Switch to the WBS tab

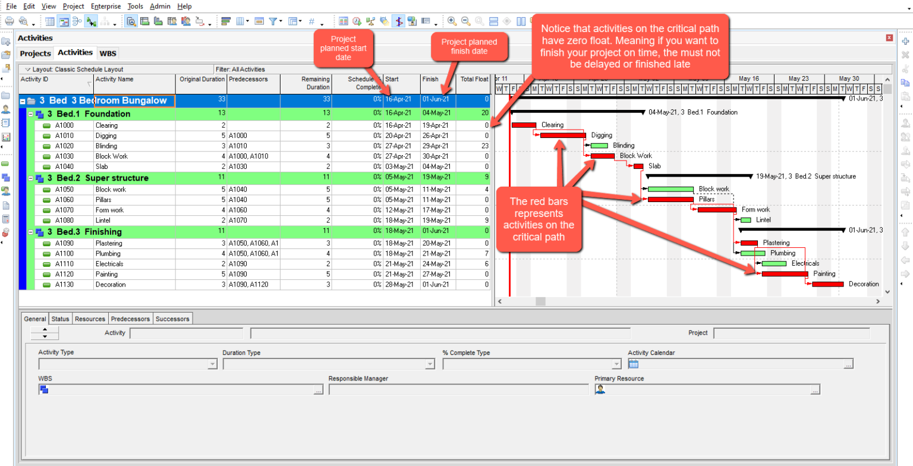(108, 53)
